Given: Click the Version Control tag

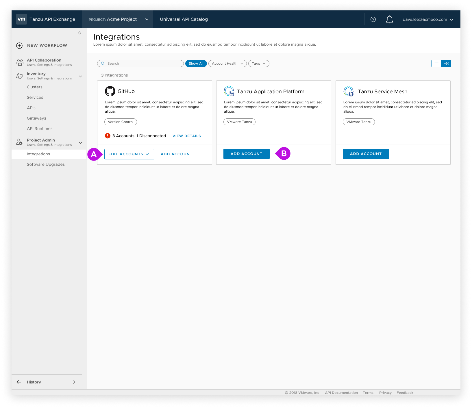Looking at the screenshot, I should click(x=121, y=122).
